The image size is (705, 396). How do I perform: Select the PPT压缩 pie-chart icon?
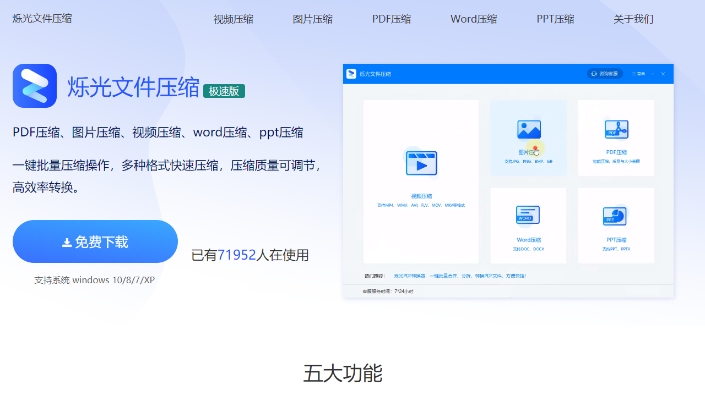[616, 216]
